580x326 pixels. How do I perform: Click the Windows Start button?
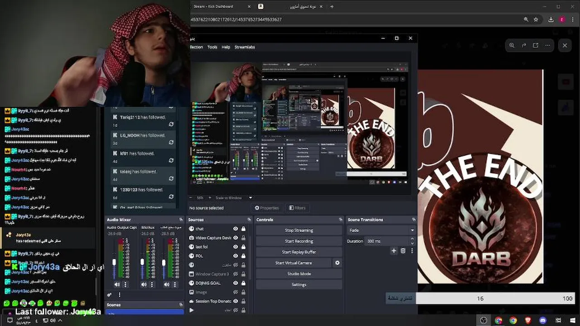click(x=573, y=321)
